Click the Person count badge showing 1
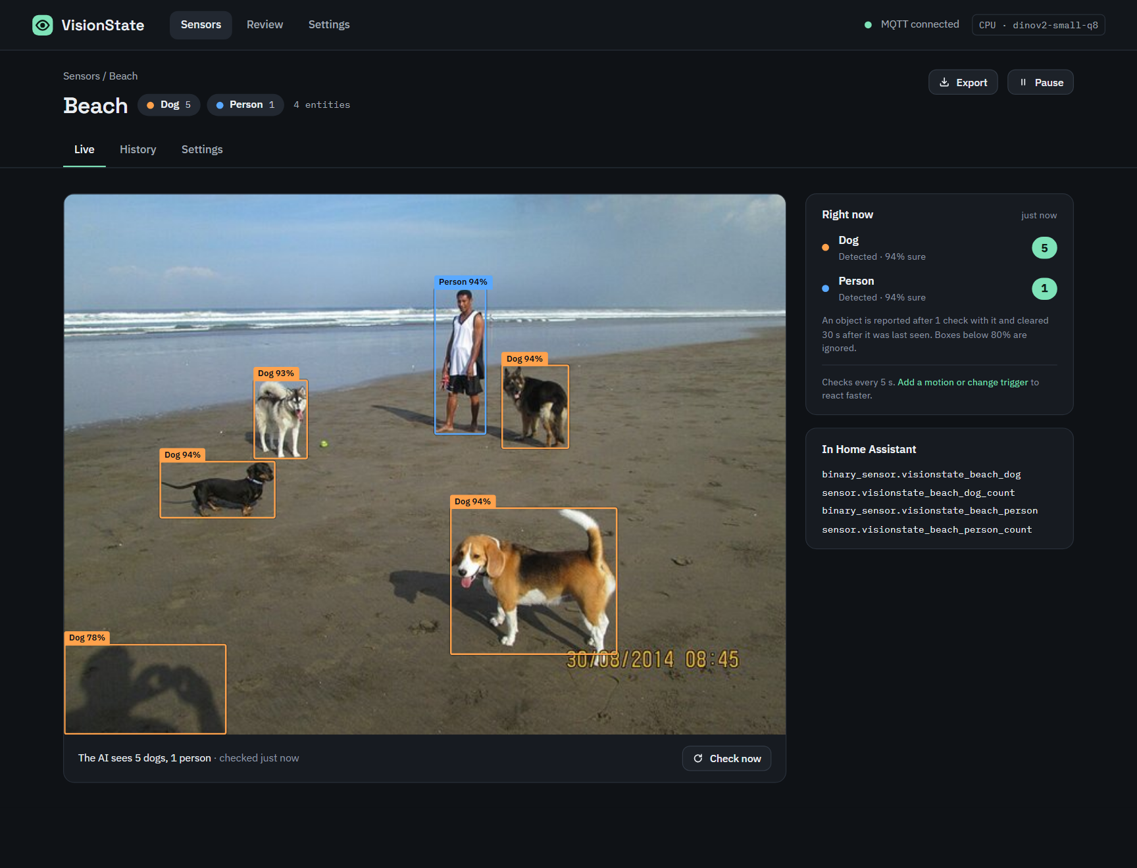This screenshot has height=868, width=1137. [1044, 289]
